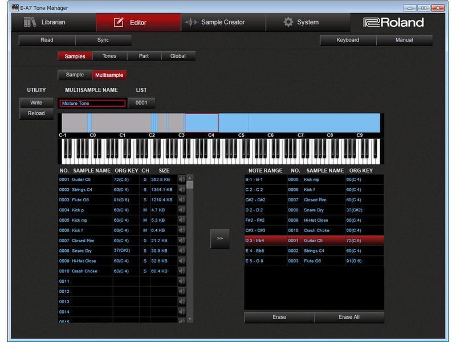Select 0002 Strings C4 in sample list
The width and height of the screenshot is (456, 342).
[x=118, y=190]
